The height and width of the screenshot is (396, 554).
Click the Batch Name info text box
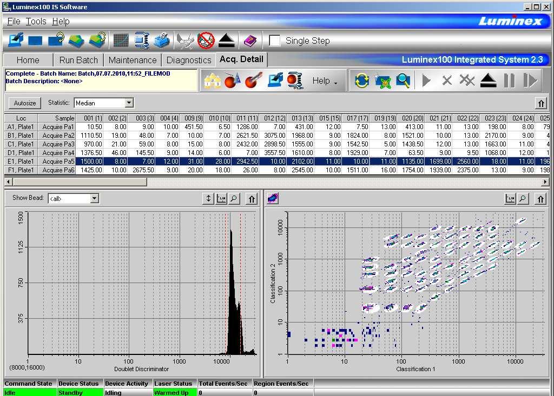pos(101,80)
